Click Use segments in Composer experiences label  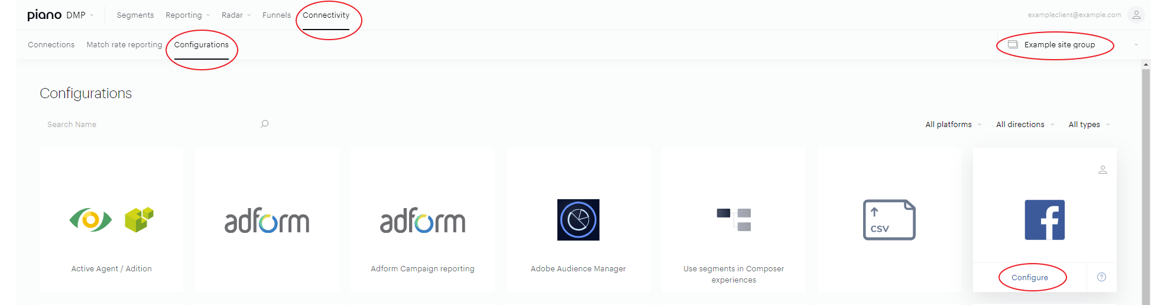click(x=734, y=274)
